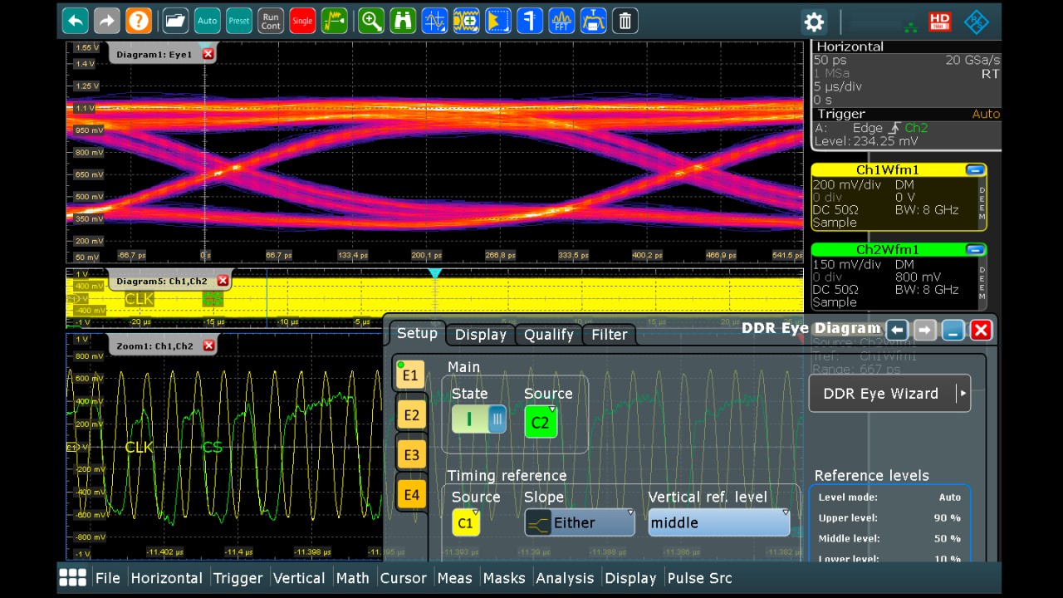Open the Slope dropdown showing Either
The width and height of the screenshot is (1063, 598).
point(580,522)
